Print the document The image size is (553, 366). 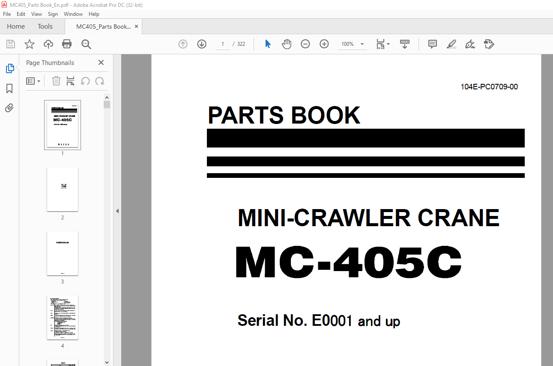click(x=67, y=44)
